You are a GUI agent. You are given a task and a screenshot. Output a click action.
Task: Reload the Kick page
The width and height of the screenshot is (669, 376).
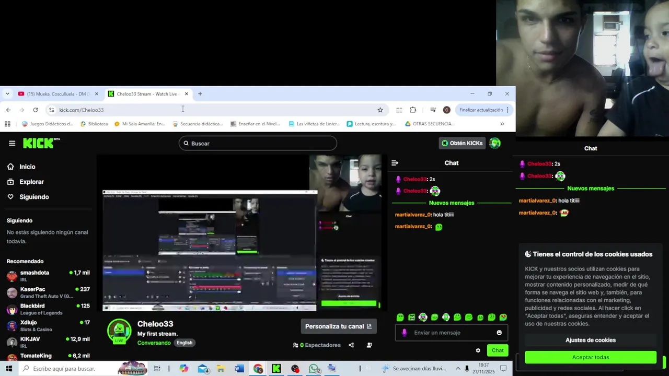pyautogui.click(x=35, y=110)
